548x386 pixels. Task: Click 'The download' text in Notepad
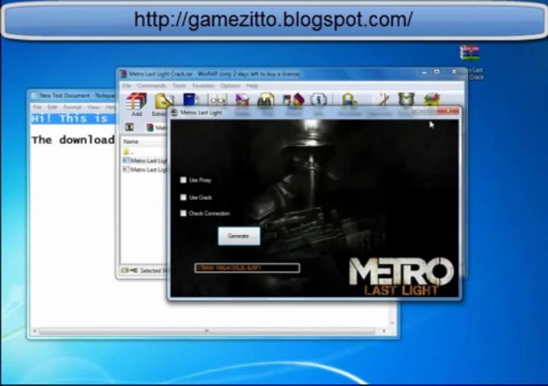coord(73,140)
